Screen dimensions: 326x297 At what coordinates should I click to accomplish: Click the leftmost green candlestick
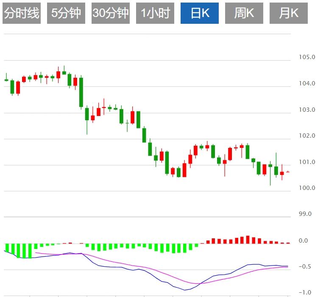click(x=6, y=79)
